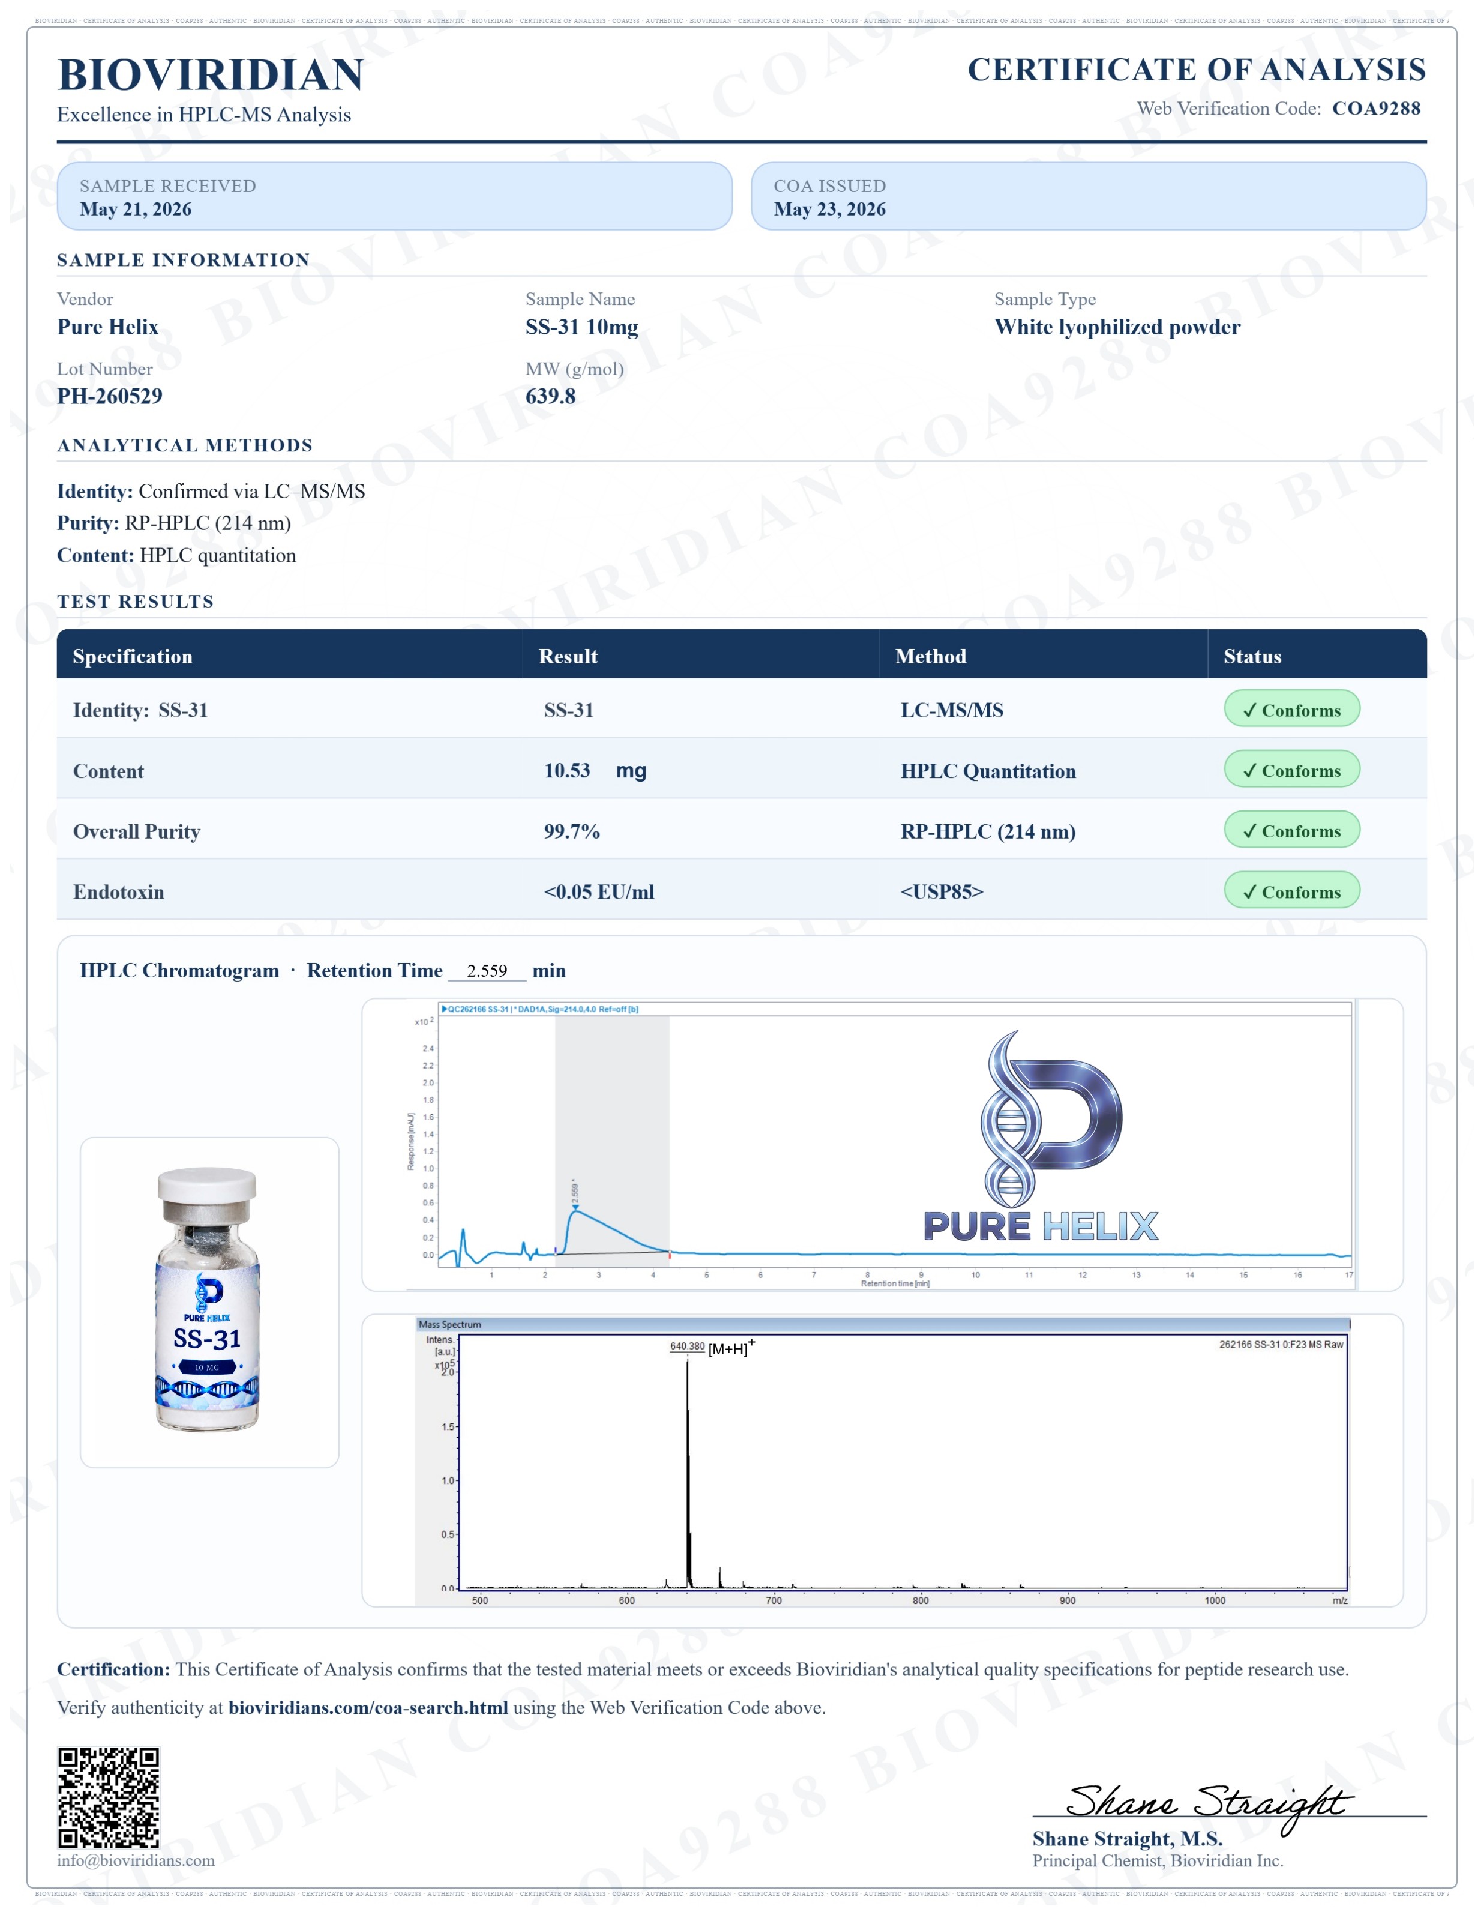This screenshot has width=1484, height=1921.
Task: Click the Conforms badge in Overall Purity row
Action: point(1291,830)
